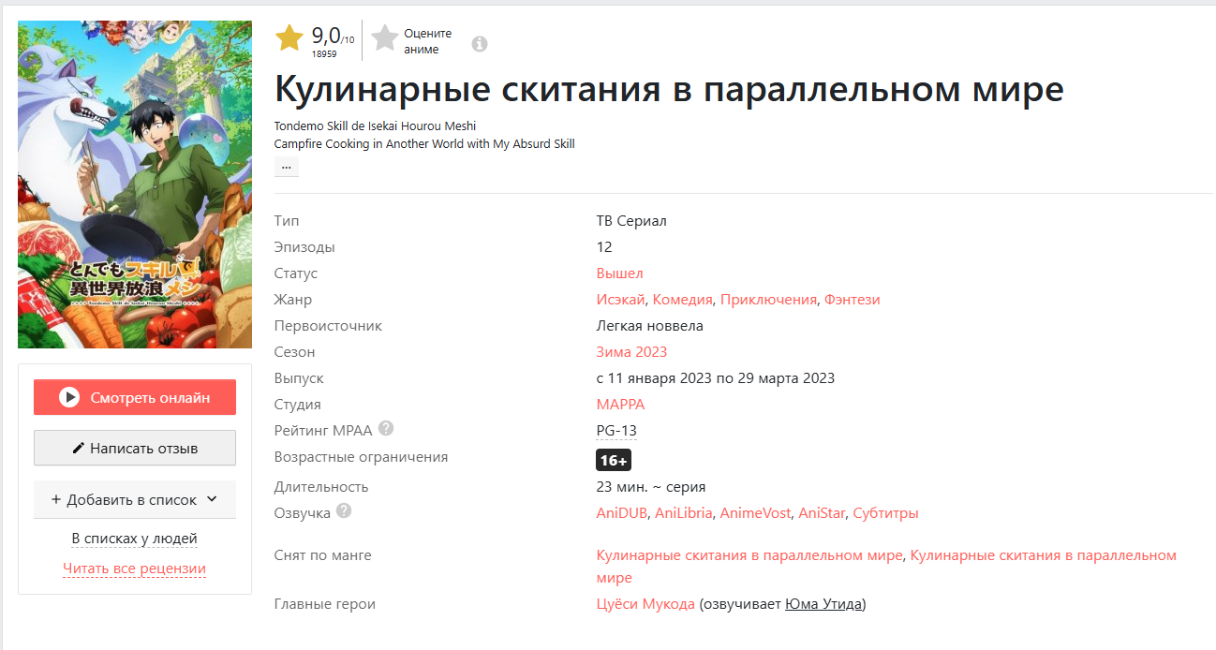The width and height of the screenshot is (1216, 650).
Task: Open the В списках у людей link
Action: tap(135, 539)
